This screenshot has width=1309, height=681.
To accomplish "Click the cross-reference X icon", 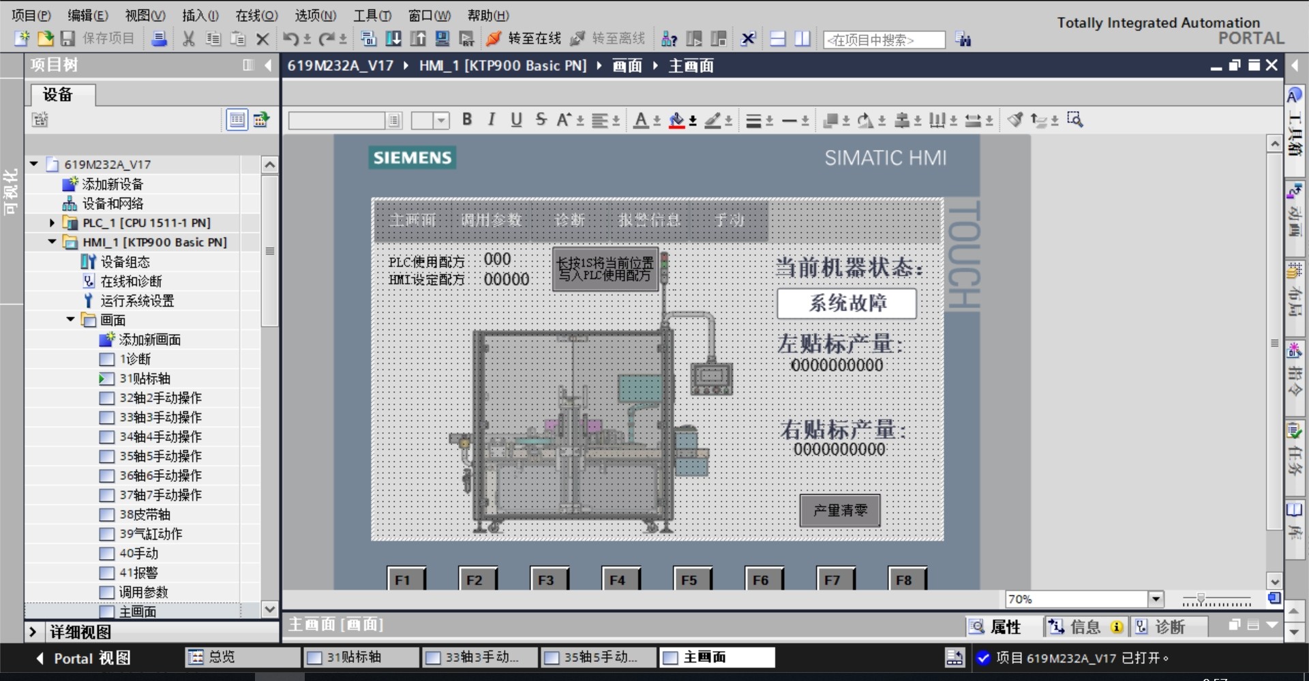I will point(748,39).
